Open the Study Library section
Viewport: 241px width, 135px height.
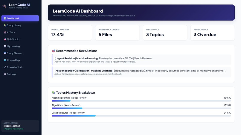click(x=20, y=25)
